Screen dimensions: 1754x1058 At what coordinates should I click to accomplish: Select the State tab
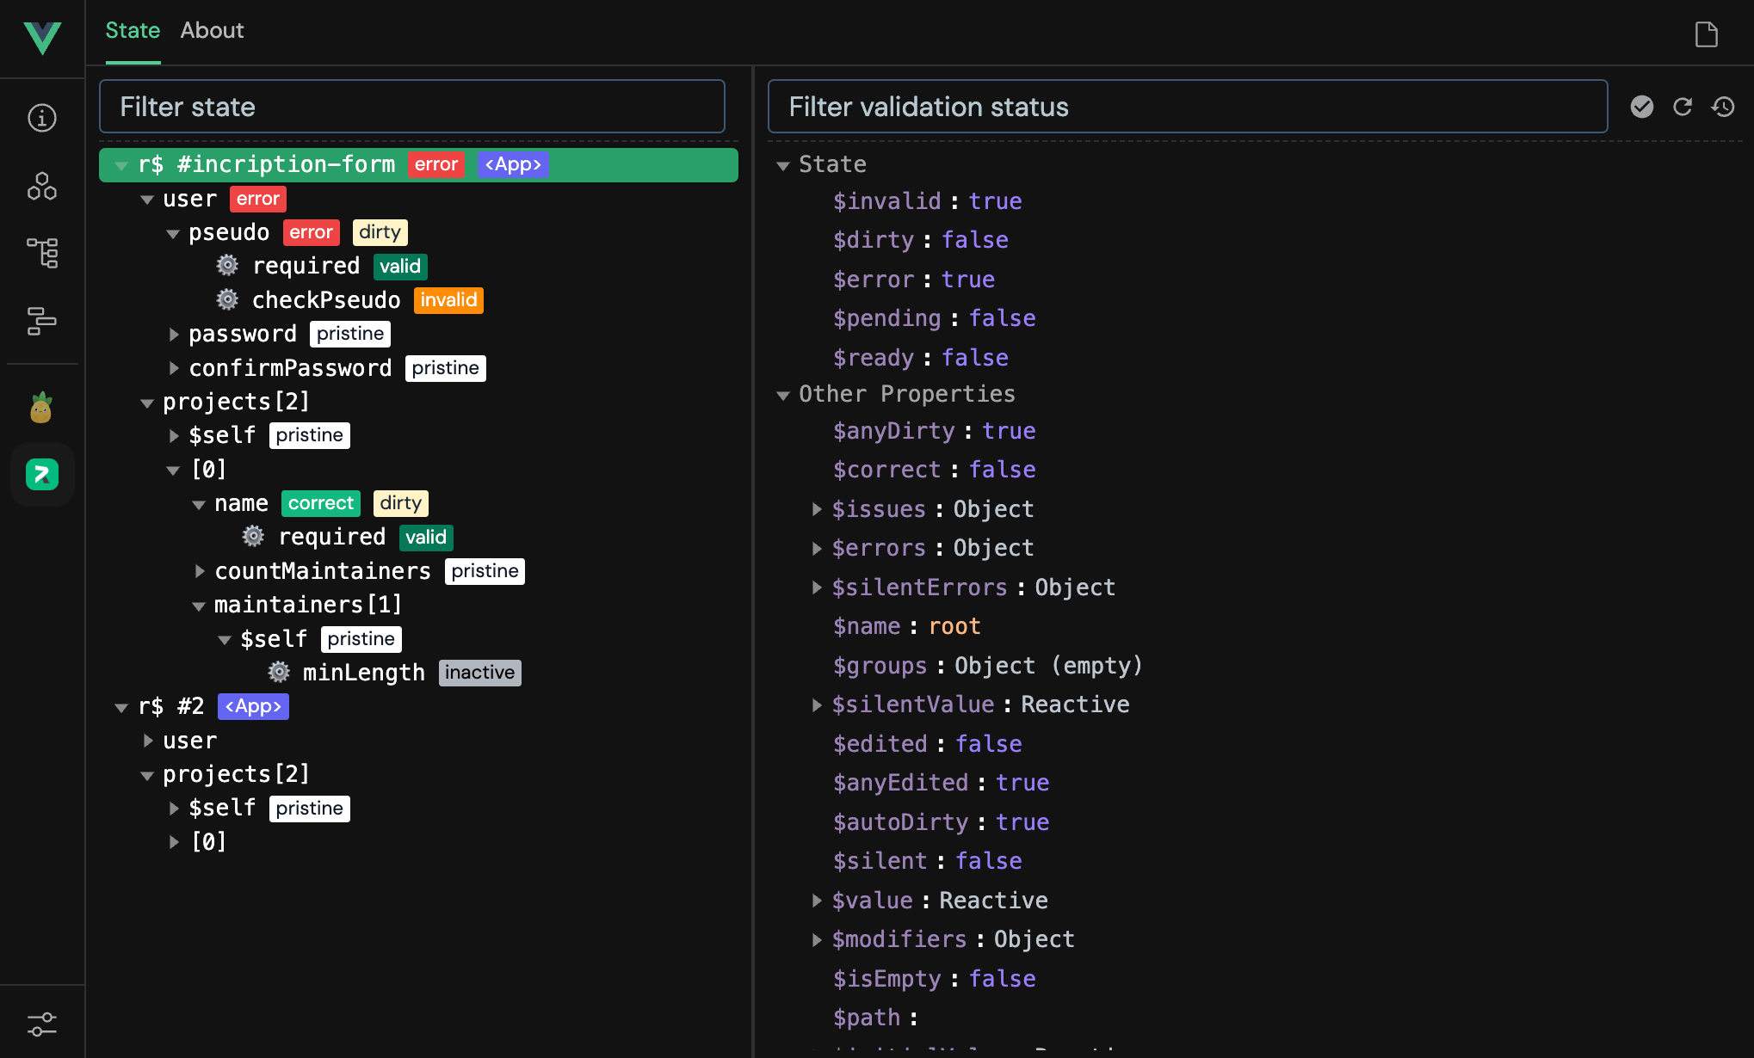point(133,30)
